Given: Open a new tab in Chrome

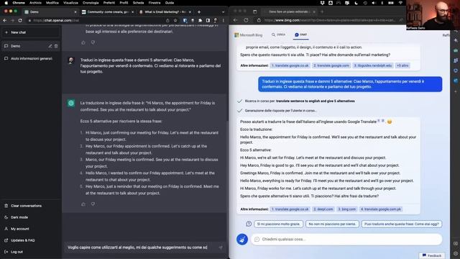Looking at the screenshot, I should [x=199, y=12].
